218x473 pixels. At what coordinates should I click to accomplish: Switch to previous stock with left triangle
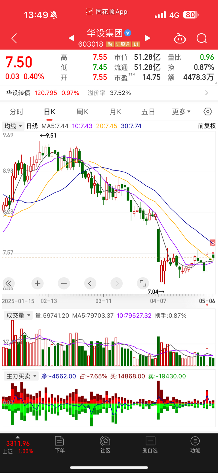[72, 38]
